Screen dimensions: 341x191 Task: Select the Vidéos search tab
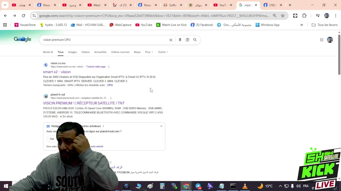click(86, 52)
